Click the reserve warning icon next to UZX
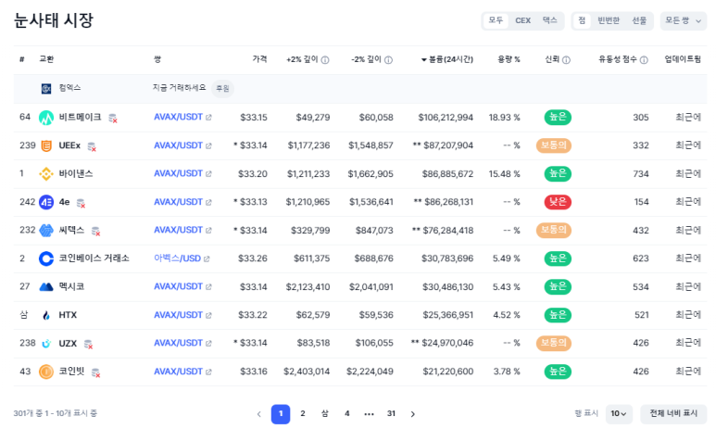The width and height of the screenshot is (716, 429). click(x=89, y=344)
